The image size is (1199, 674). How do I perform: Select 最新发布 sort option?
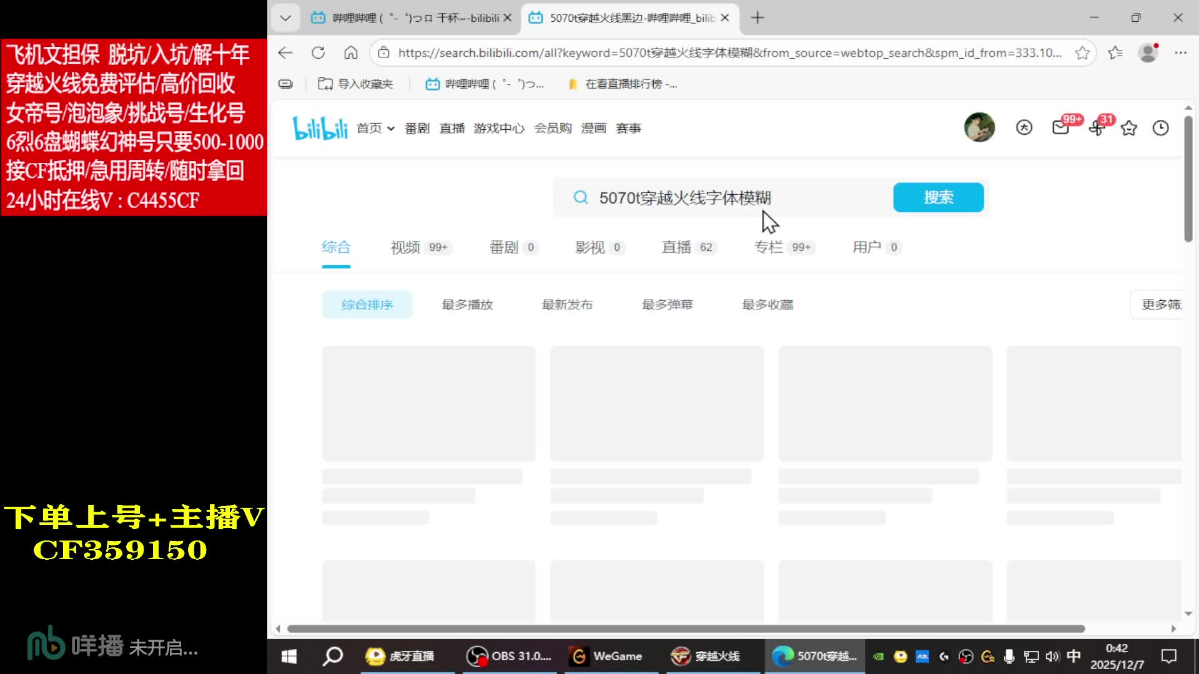[x=567, y=305]
